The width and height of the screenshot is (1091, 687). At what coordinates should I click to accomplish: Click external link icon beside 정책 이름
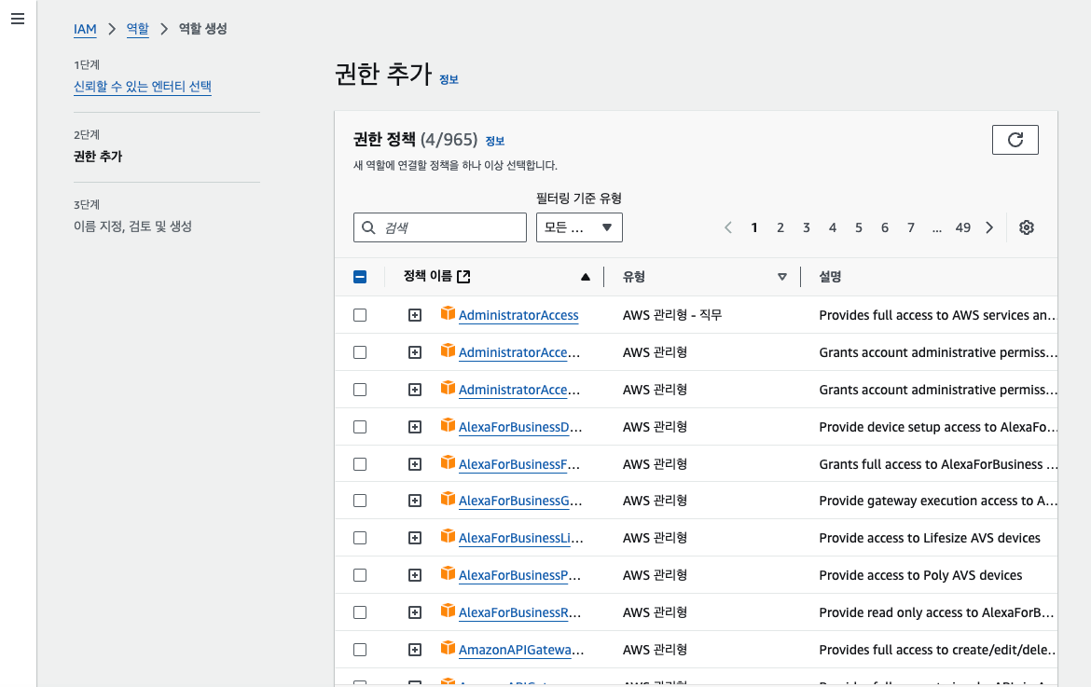pos(464,277)
